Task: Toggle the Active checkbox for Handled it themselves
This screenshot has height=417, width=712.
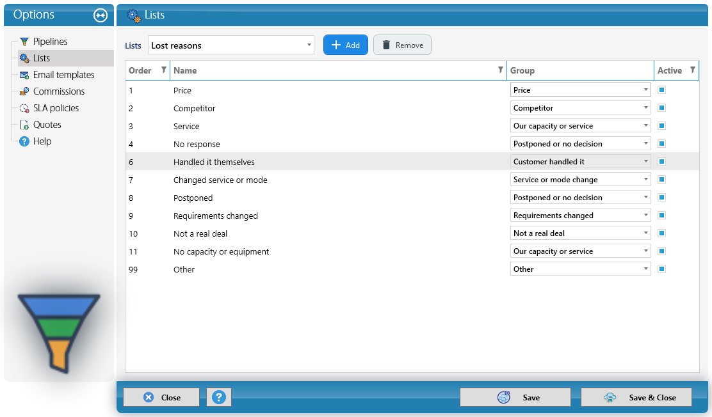Action: (x=661, y=162)
